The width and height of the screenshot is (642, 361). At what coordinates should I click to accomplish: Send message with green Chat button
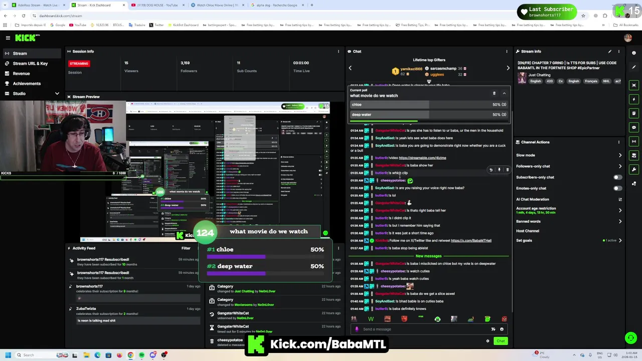(x=501, y=341)
